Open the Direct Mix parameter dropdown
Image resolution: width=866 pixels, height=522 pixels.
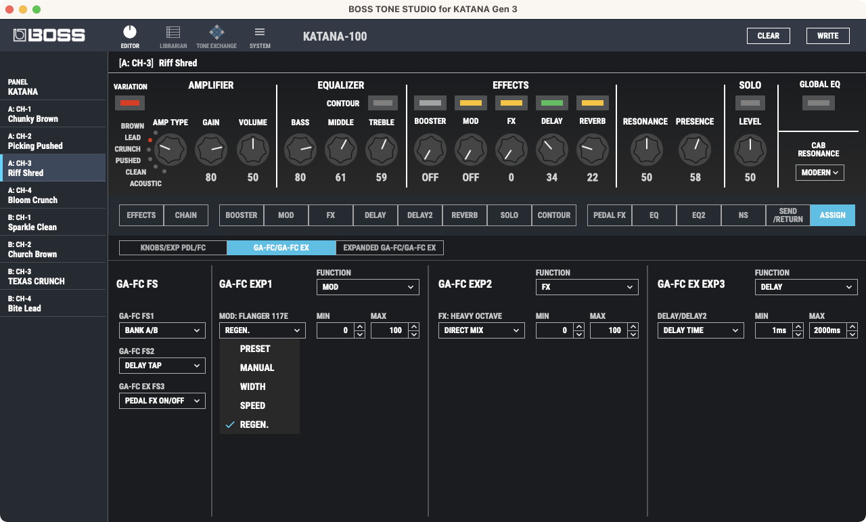482,330
